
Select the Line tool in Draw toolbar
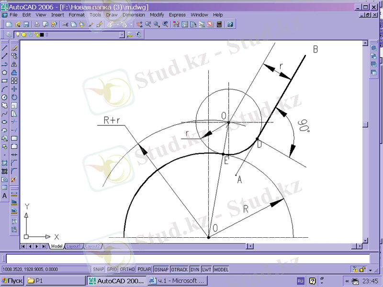(5, 48)
